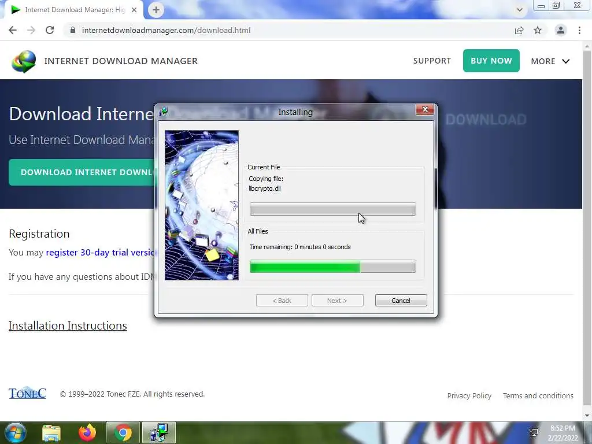Click the page vertical scrollbar
Screen dimensions: 592x444
(x=587, y=227)
